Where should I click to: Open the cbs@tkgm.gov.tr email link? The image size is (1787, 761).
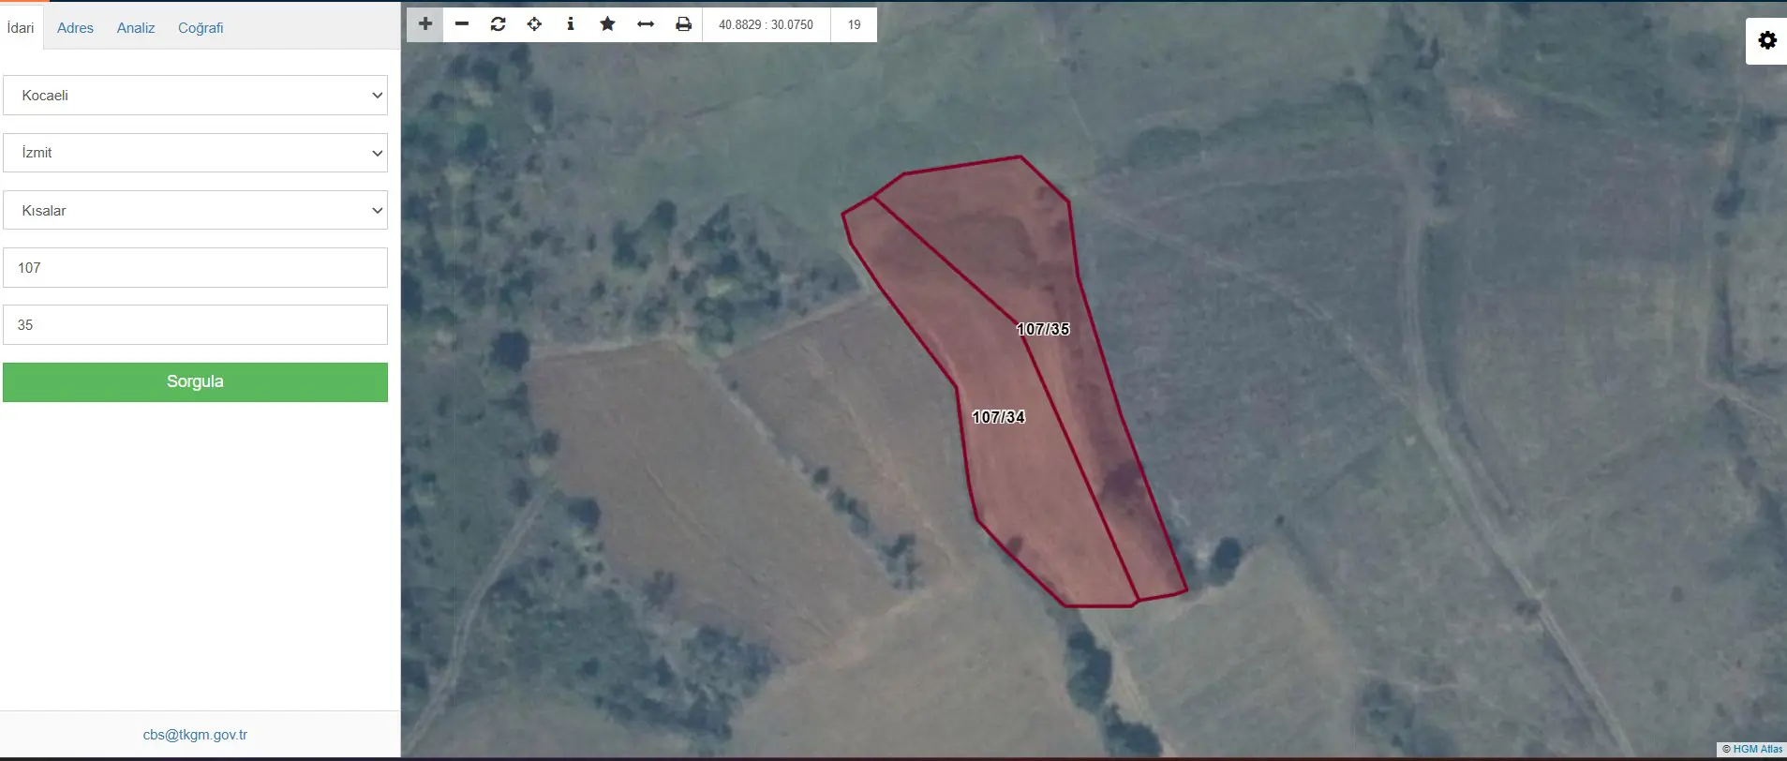coord(195,735)
